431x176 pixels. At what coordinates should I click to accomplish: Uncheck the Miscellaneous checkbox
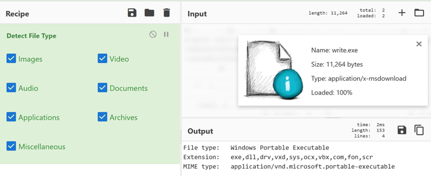[11, 146]
